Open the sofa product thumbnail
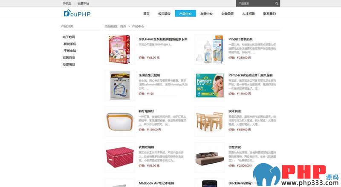 [210, 158]
